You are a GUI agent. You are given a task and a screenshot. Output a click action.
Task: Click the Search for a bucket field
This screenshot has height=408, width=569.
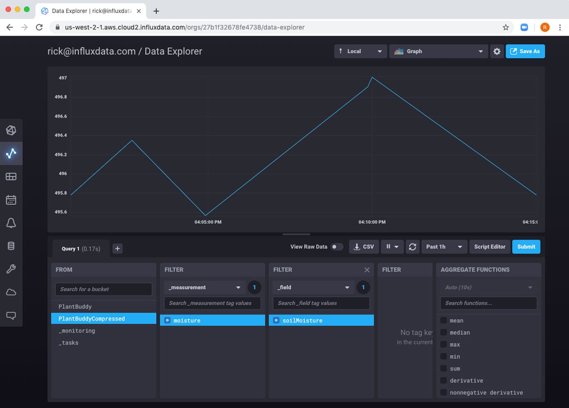click(x=104, y=289)
